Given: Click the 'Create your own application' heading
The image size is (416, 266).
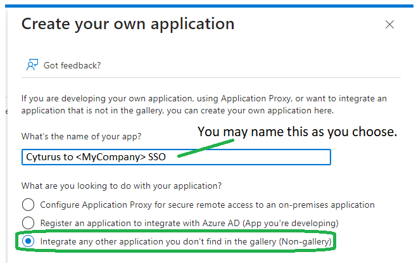Looking at the screenshot, I should point(128,24).
